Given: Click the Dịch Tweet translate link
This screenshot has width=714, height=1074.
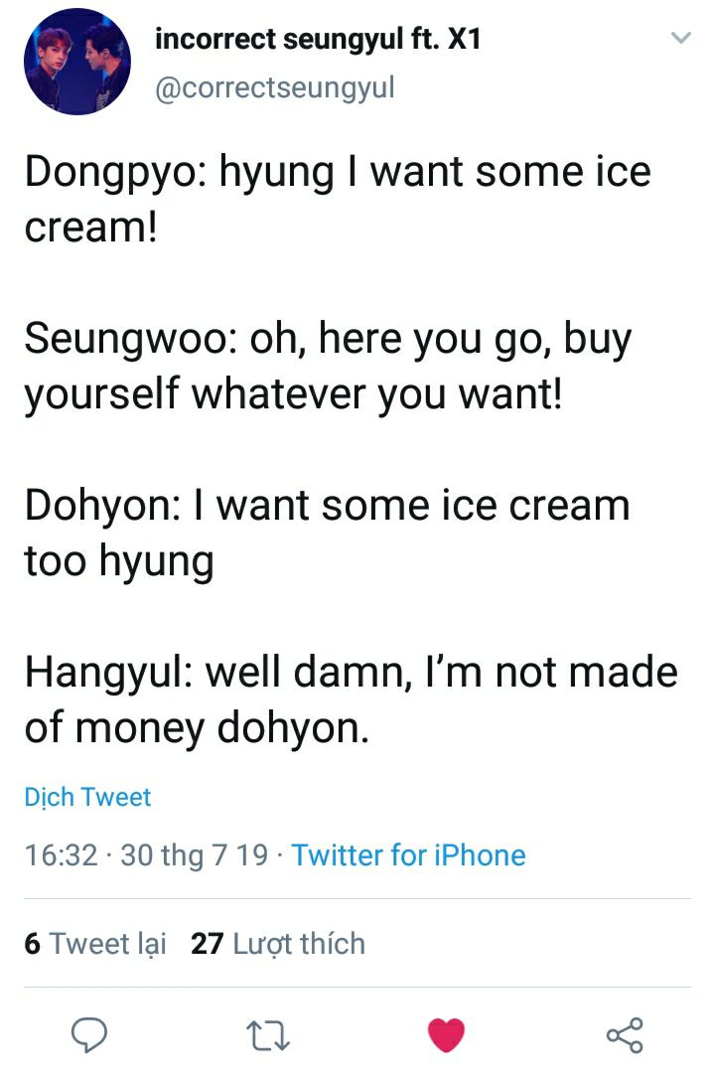Looking at the screenshot, I should pyautogui.click(x=87, y=797).
